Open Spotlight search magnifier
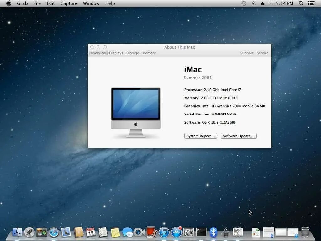The width and height of the screenshot is (321, 241). [x=301, y=3]
